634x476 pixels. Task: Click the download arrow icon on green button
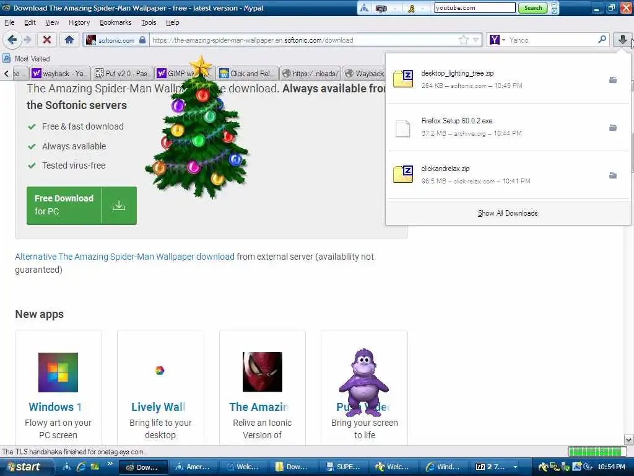point(119,205)
